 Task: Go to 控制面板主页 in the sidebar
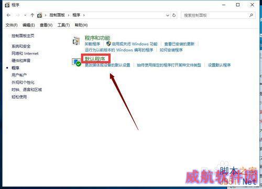23,36
